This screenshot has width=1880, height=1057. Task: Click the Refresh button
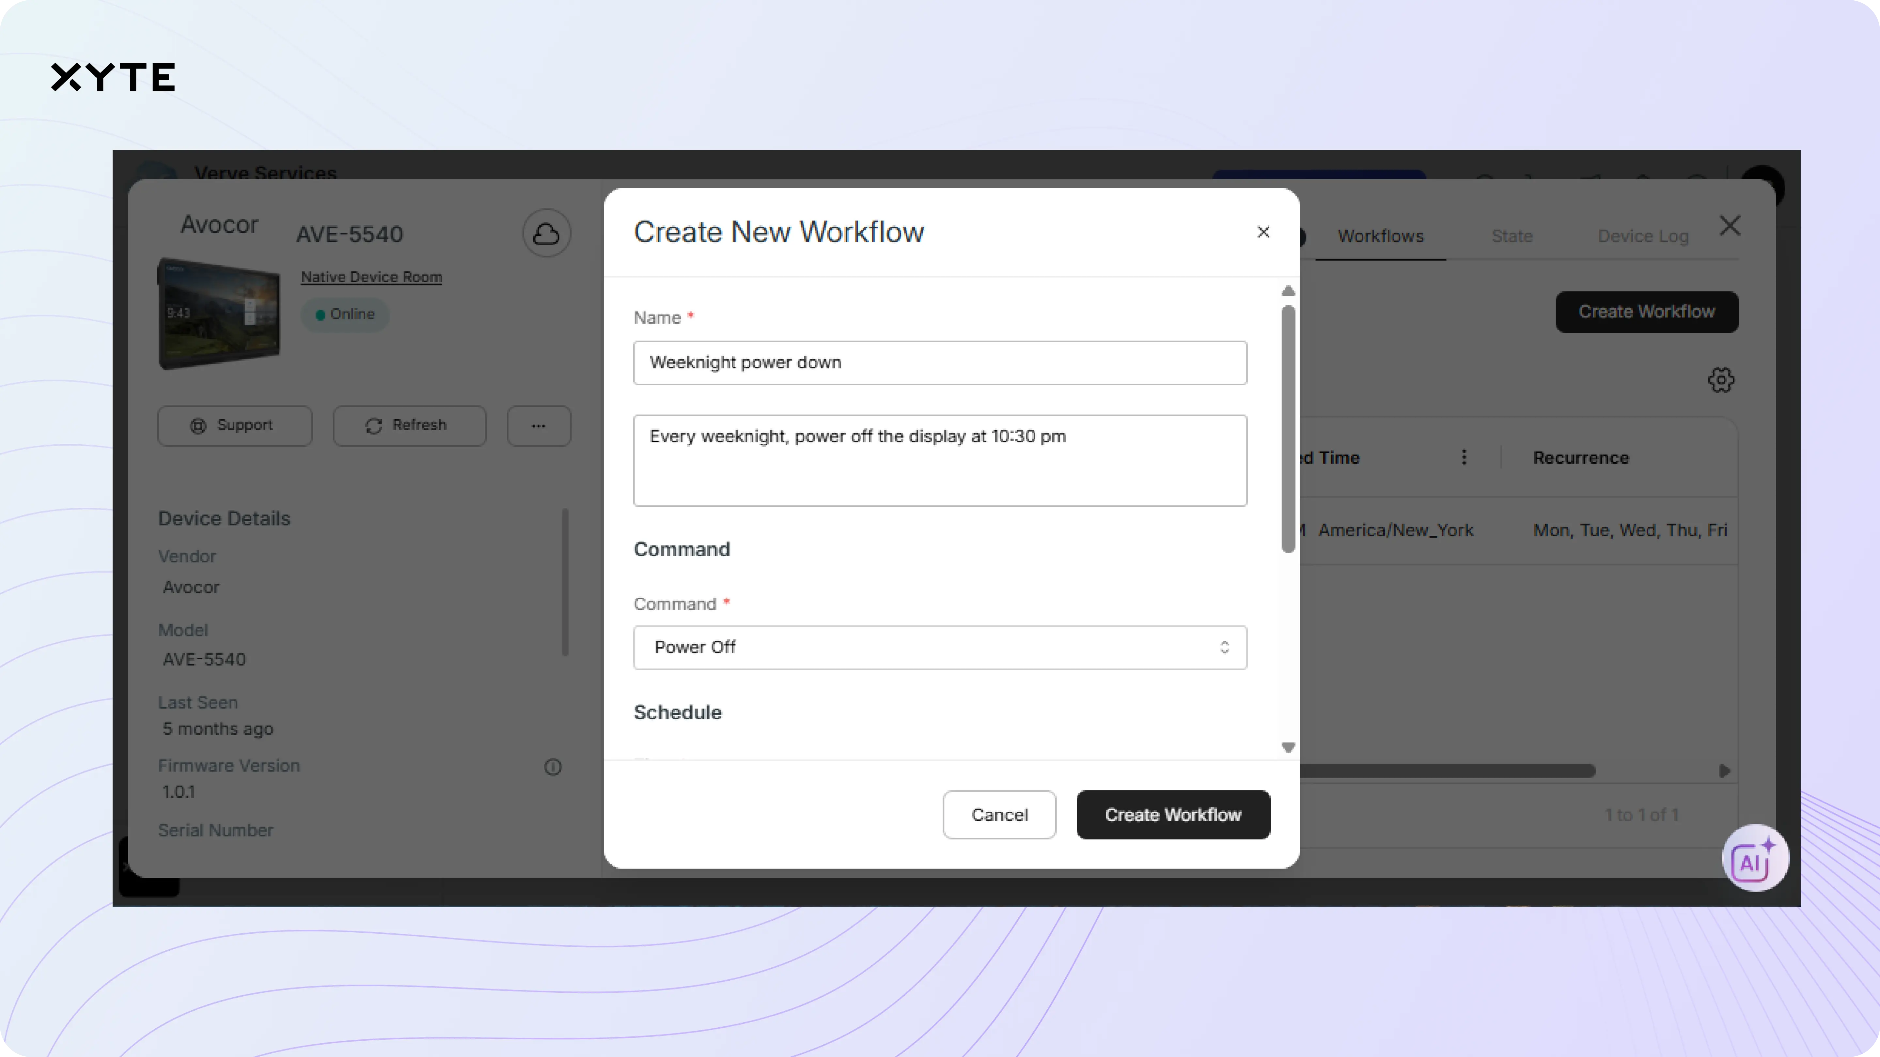coord(409,426)
